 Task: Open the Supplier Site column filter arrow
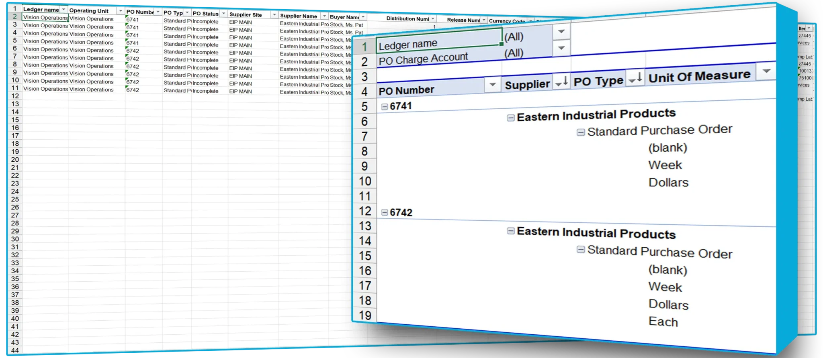pos(274,15)
